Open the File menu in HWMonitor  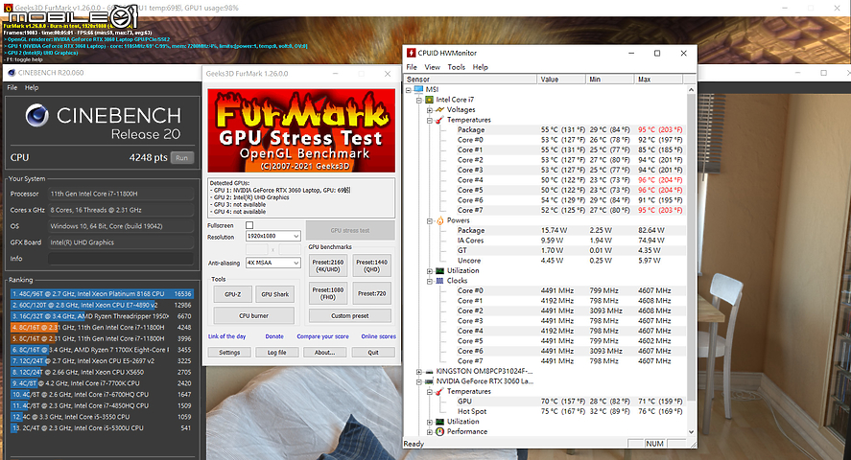pos(412,67)
